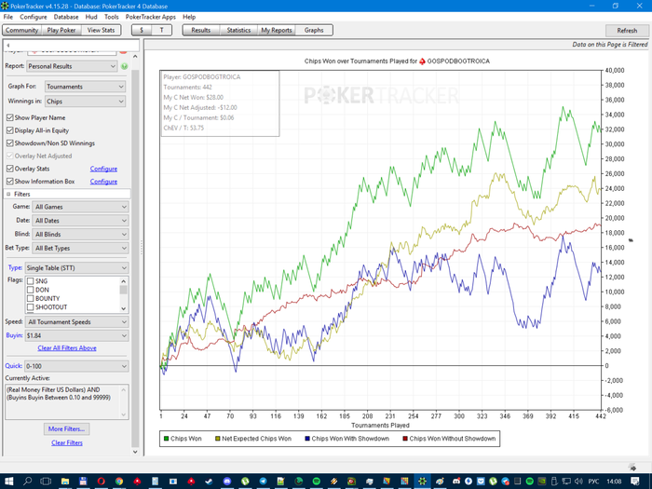
Task: Click the collapse arrow above the sidebar panel
Action: coord(7,45)
